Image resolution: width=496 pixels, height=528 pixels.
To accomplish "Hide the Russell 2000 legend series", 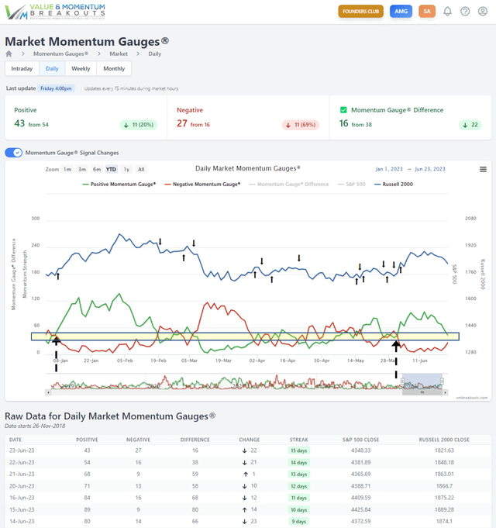I will pos(394,185).
